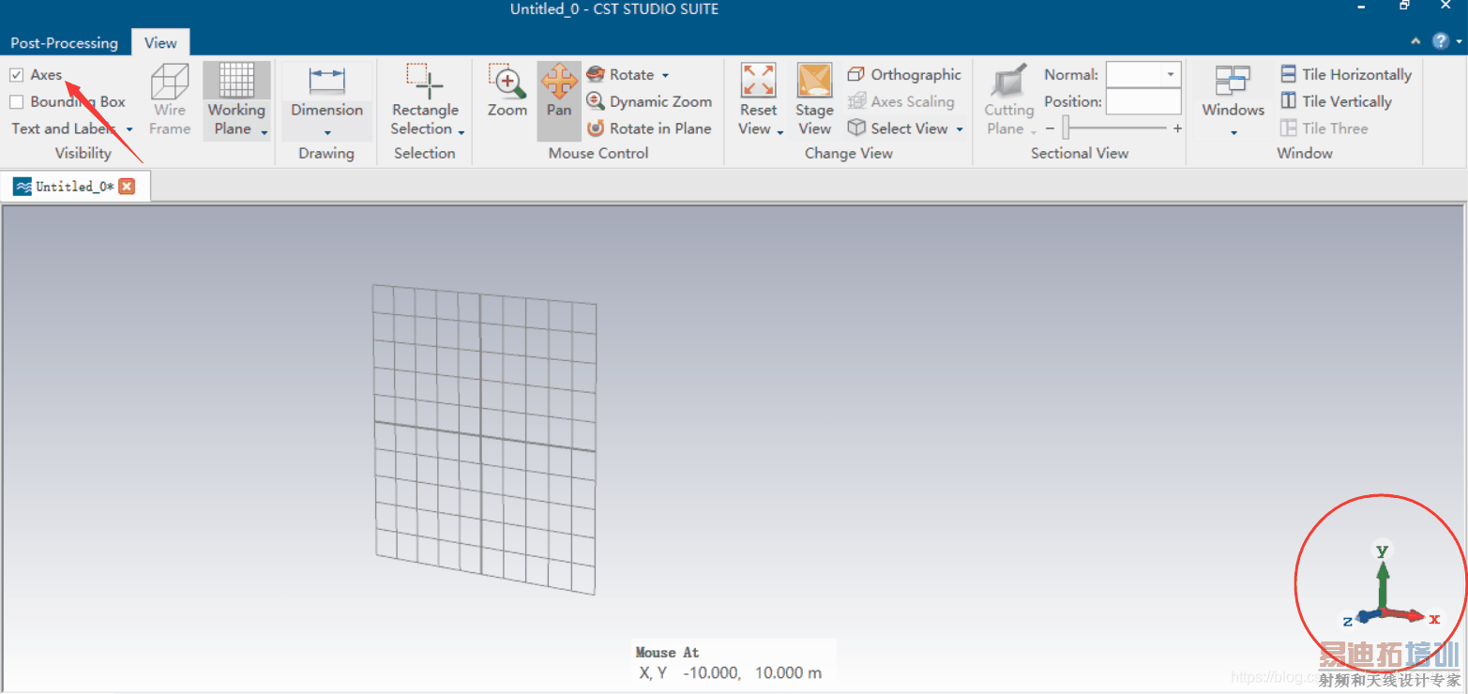Expand the Rotate options arrow
Viewport: 1468px width, 694px height.
(x=665, y=75)
